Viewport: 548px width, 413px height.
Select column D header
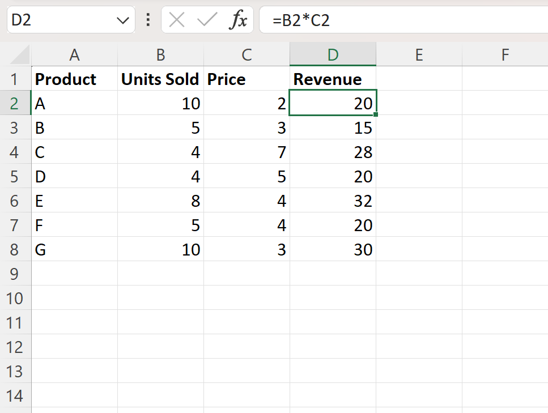point(333,55)
